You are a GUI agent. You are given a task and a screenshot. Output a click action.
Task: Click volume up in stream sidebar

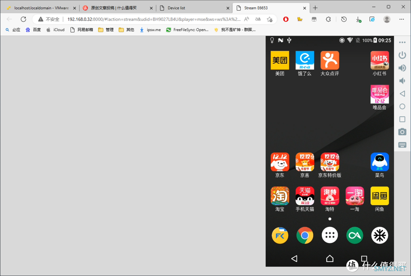tap(402, 68)
